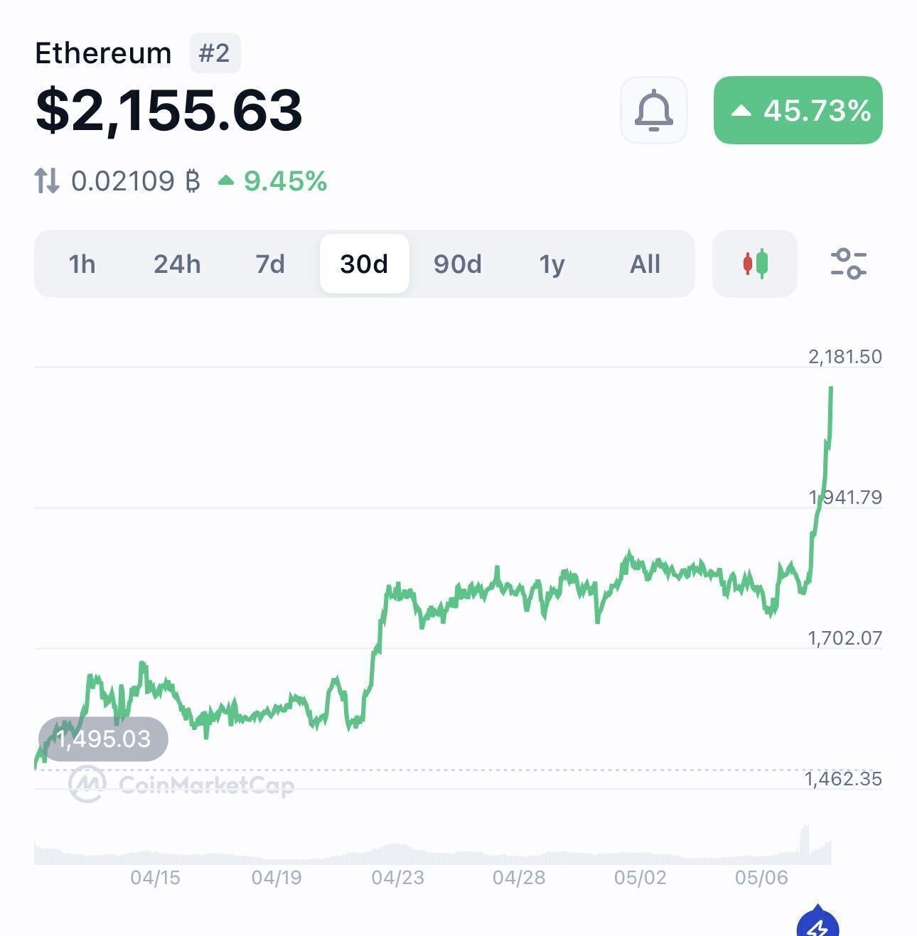Open chart settings sliders icon
Viewport: 917px width, 936px height.
849,264
